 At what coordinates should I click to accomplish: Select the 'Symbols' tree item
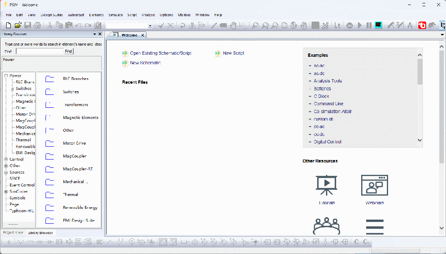(x=17, y=198)
